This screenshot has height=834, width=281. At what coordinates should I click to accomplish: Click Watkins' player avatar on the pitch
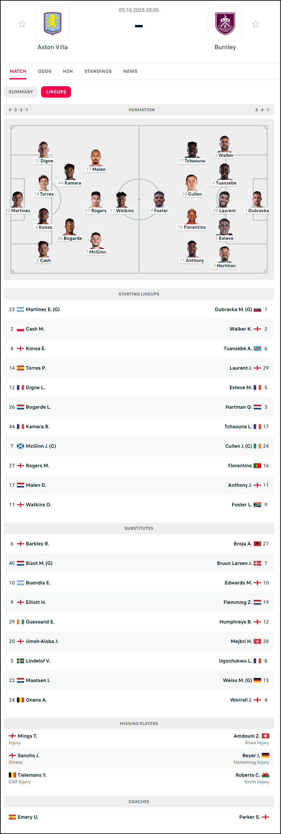tap(121, 199)
